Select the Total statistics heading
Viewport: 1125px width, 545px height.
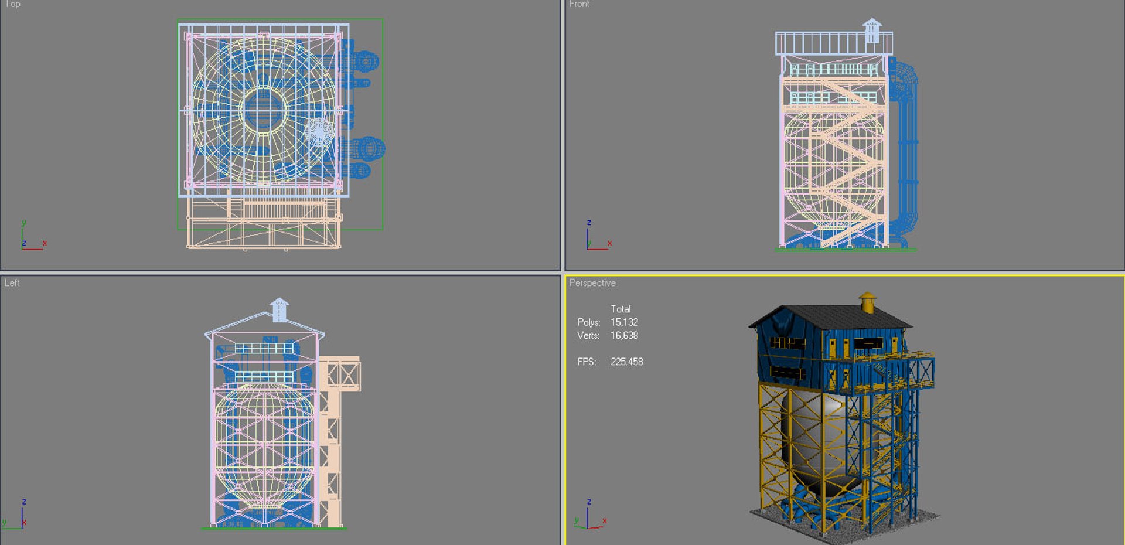(621, 309)
